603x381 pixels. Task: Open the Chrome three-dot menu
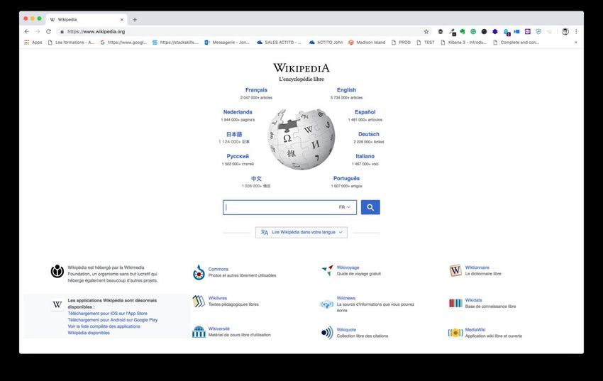point(576,31)
